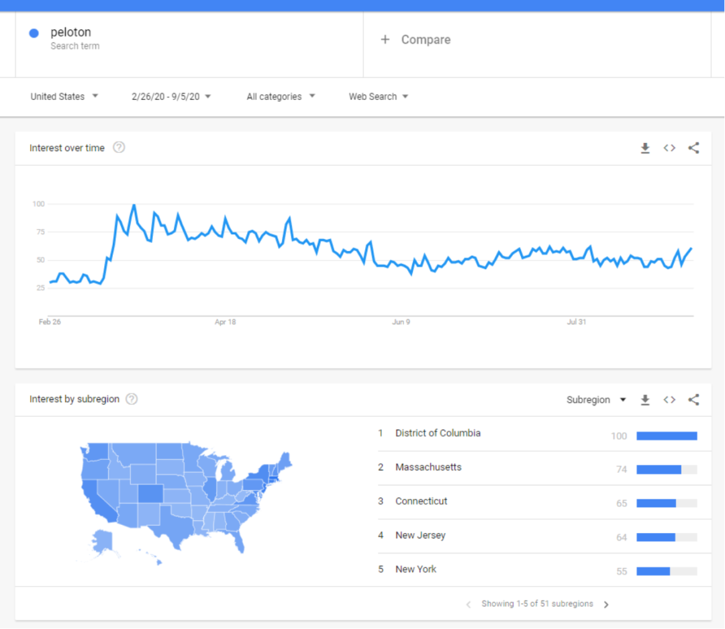Change the Subregion view dropdown
725x629 pixels.
click(596, 399)
